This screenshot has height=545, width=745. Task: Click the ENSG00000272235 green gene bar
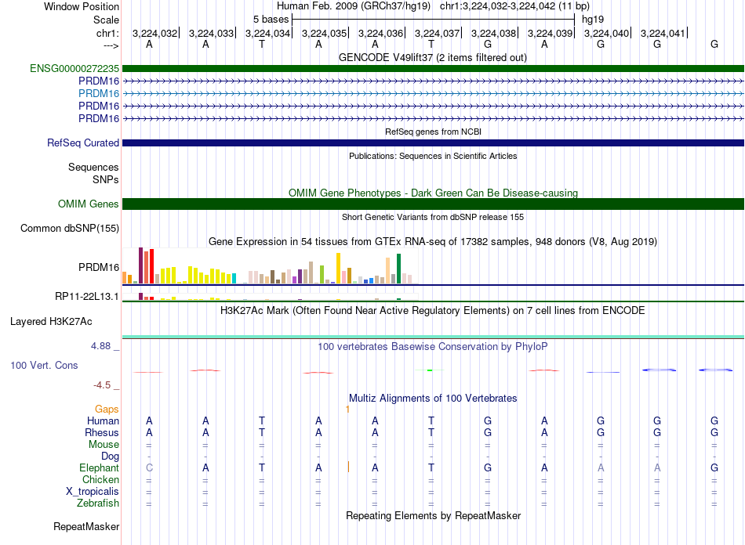(x=433, y=68)
